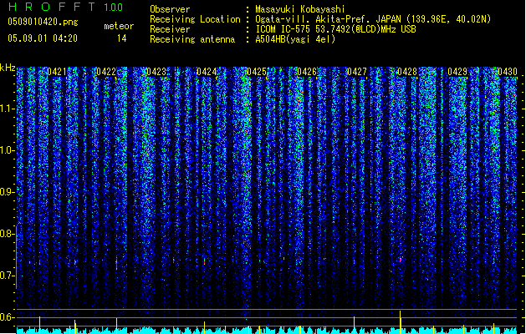526x334 pixels.
Task: Click the 0.6 kHz axis tick label
Action: click(x=7, y=317)
